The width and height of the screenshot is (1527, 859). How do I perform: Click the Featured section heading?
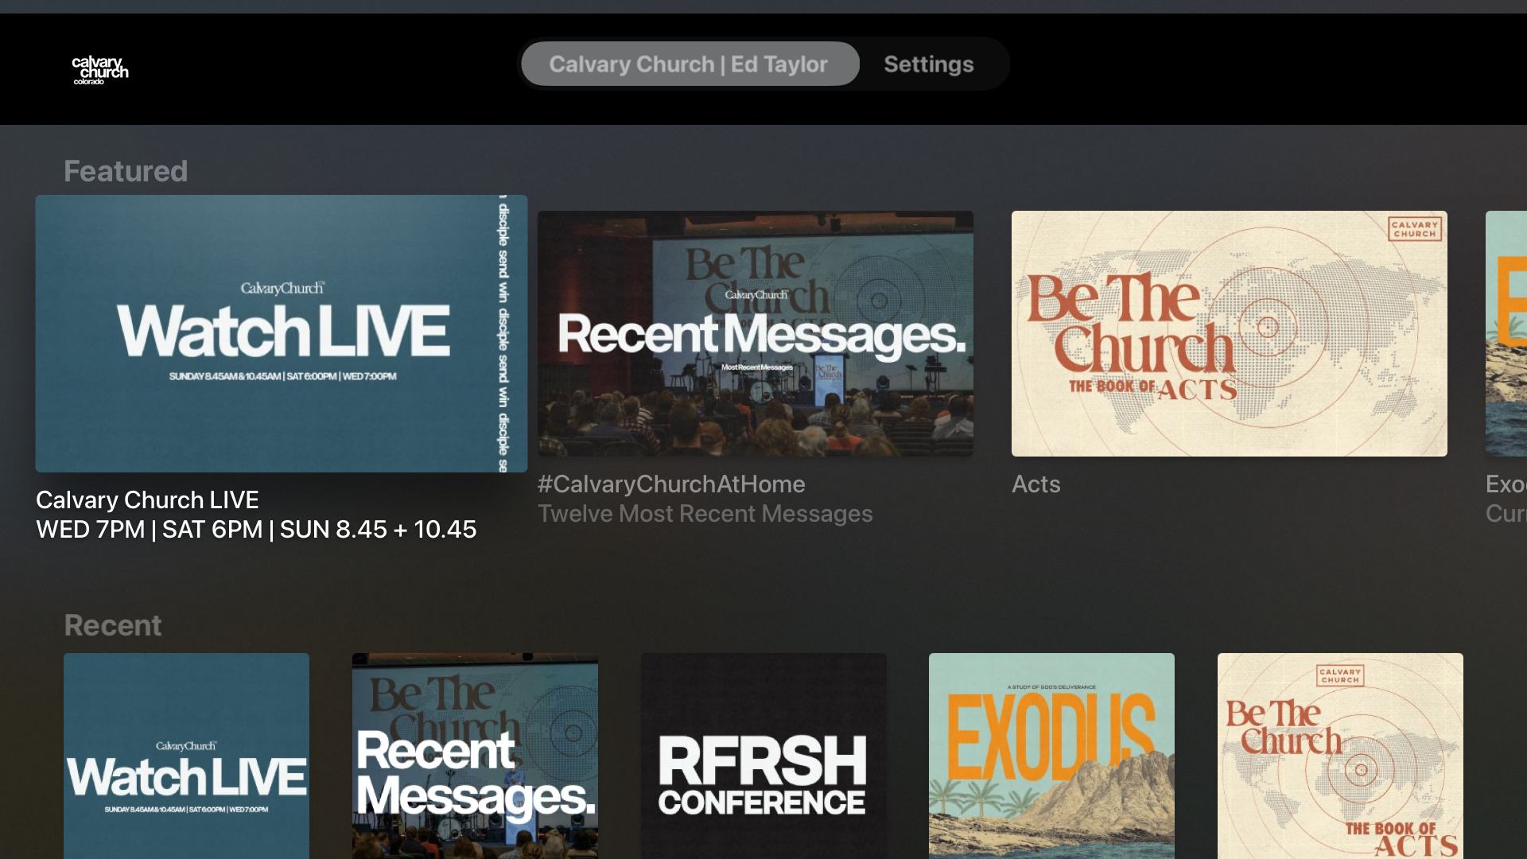pos(126,171)
